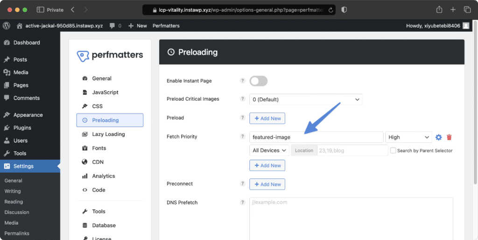Click the Safari sidebar toggle icon
This screenshot has height=240, width=478.
coord(40,10)
